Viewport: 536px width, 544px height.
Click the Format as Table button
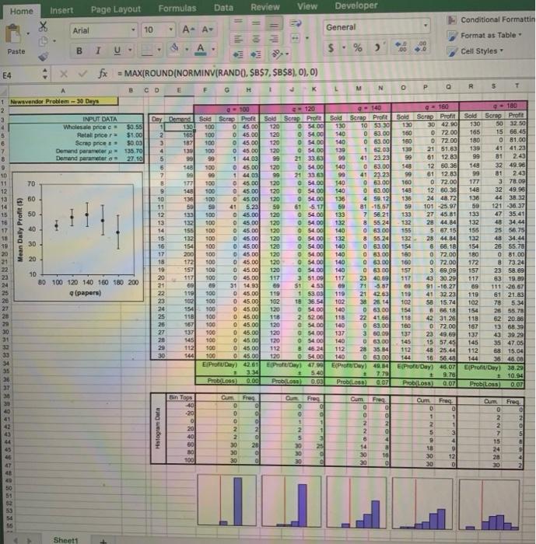(x=485, y=36)
